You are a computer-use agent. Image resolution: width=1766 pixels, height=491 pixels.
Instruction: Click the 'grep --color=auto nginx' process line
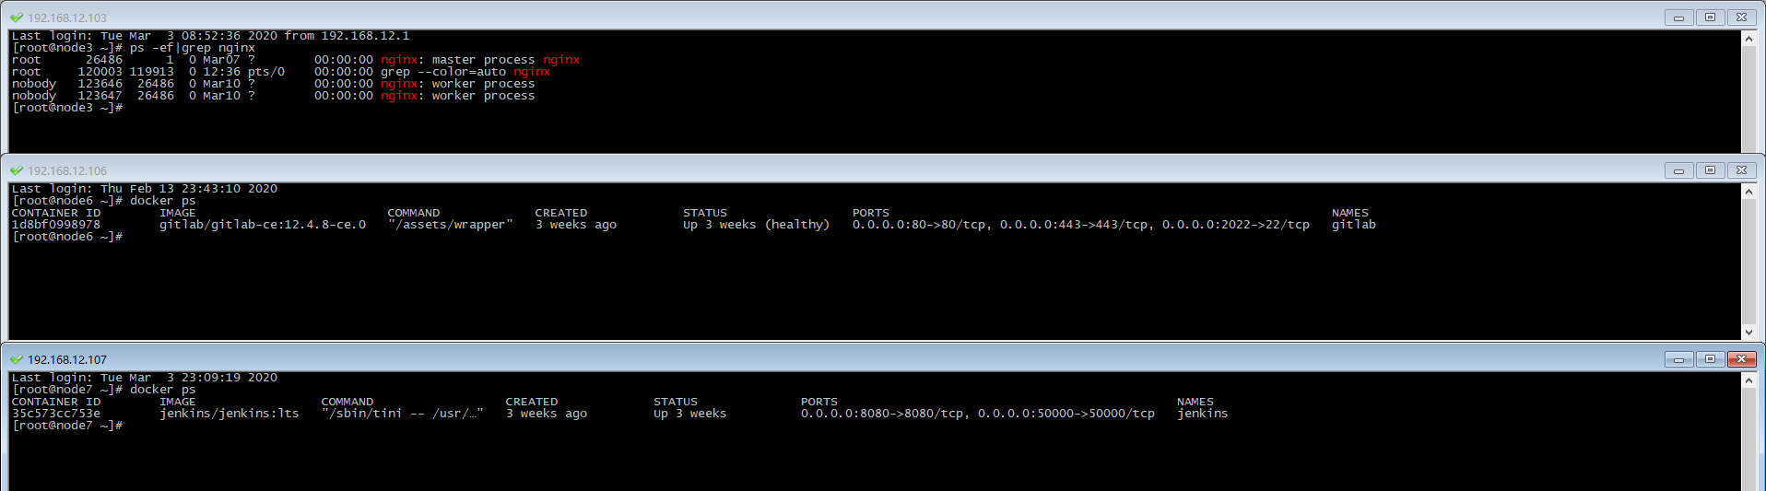[x=465, y=72]
